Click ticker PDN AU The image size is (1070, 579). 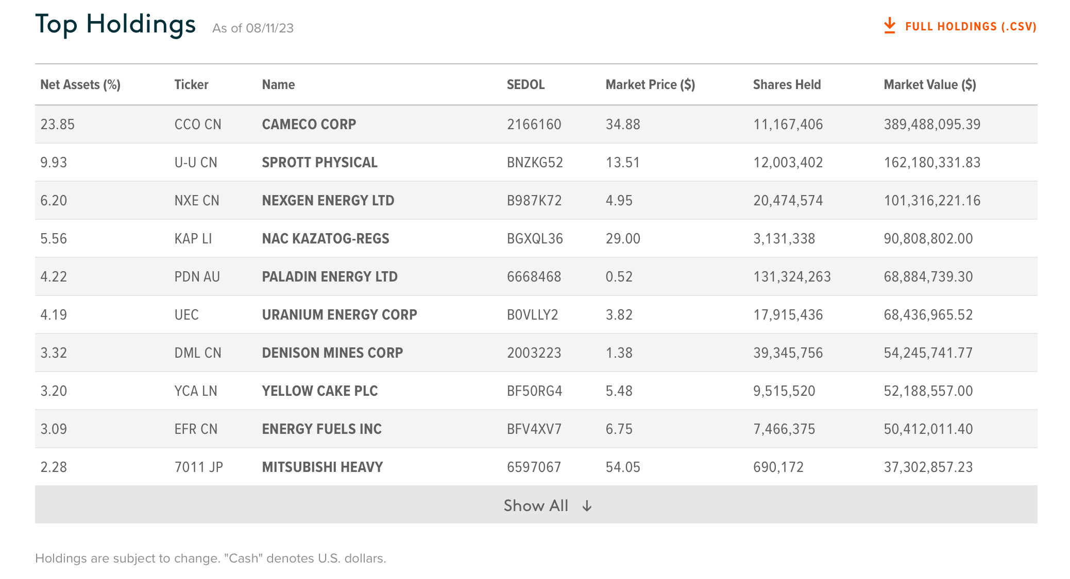197,277
